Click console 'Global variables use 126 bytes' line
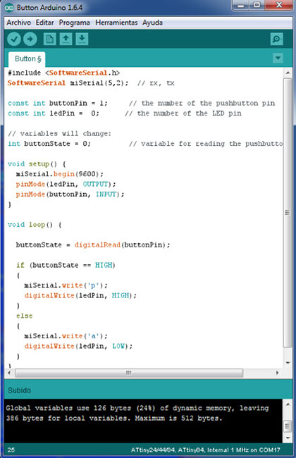 (x=137, y=408)
